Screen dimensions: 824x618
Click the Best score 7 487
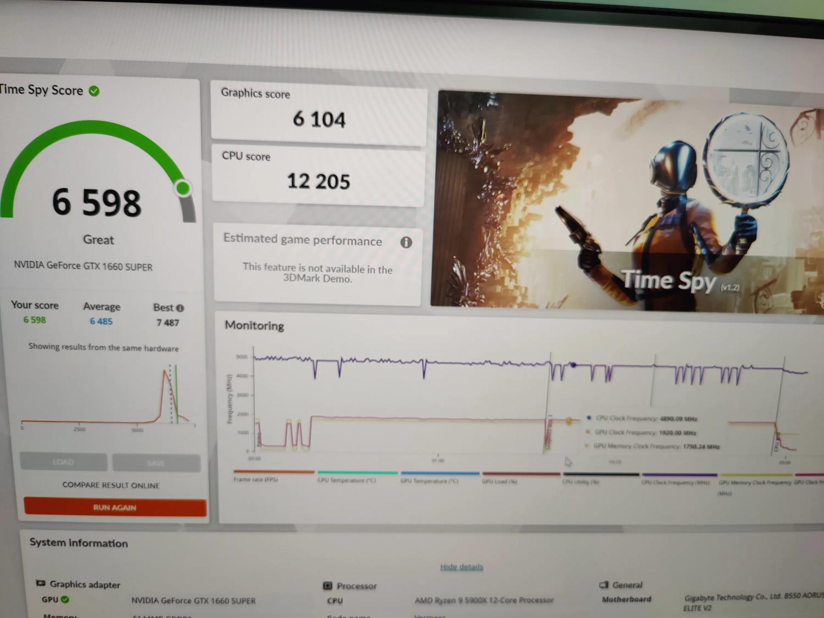pyautogui.click(x=168, y=323)
